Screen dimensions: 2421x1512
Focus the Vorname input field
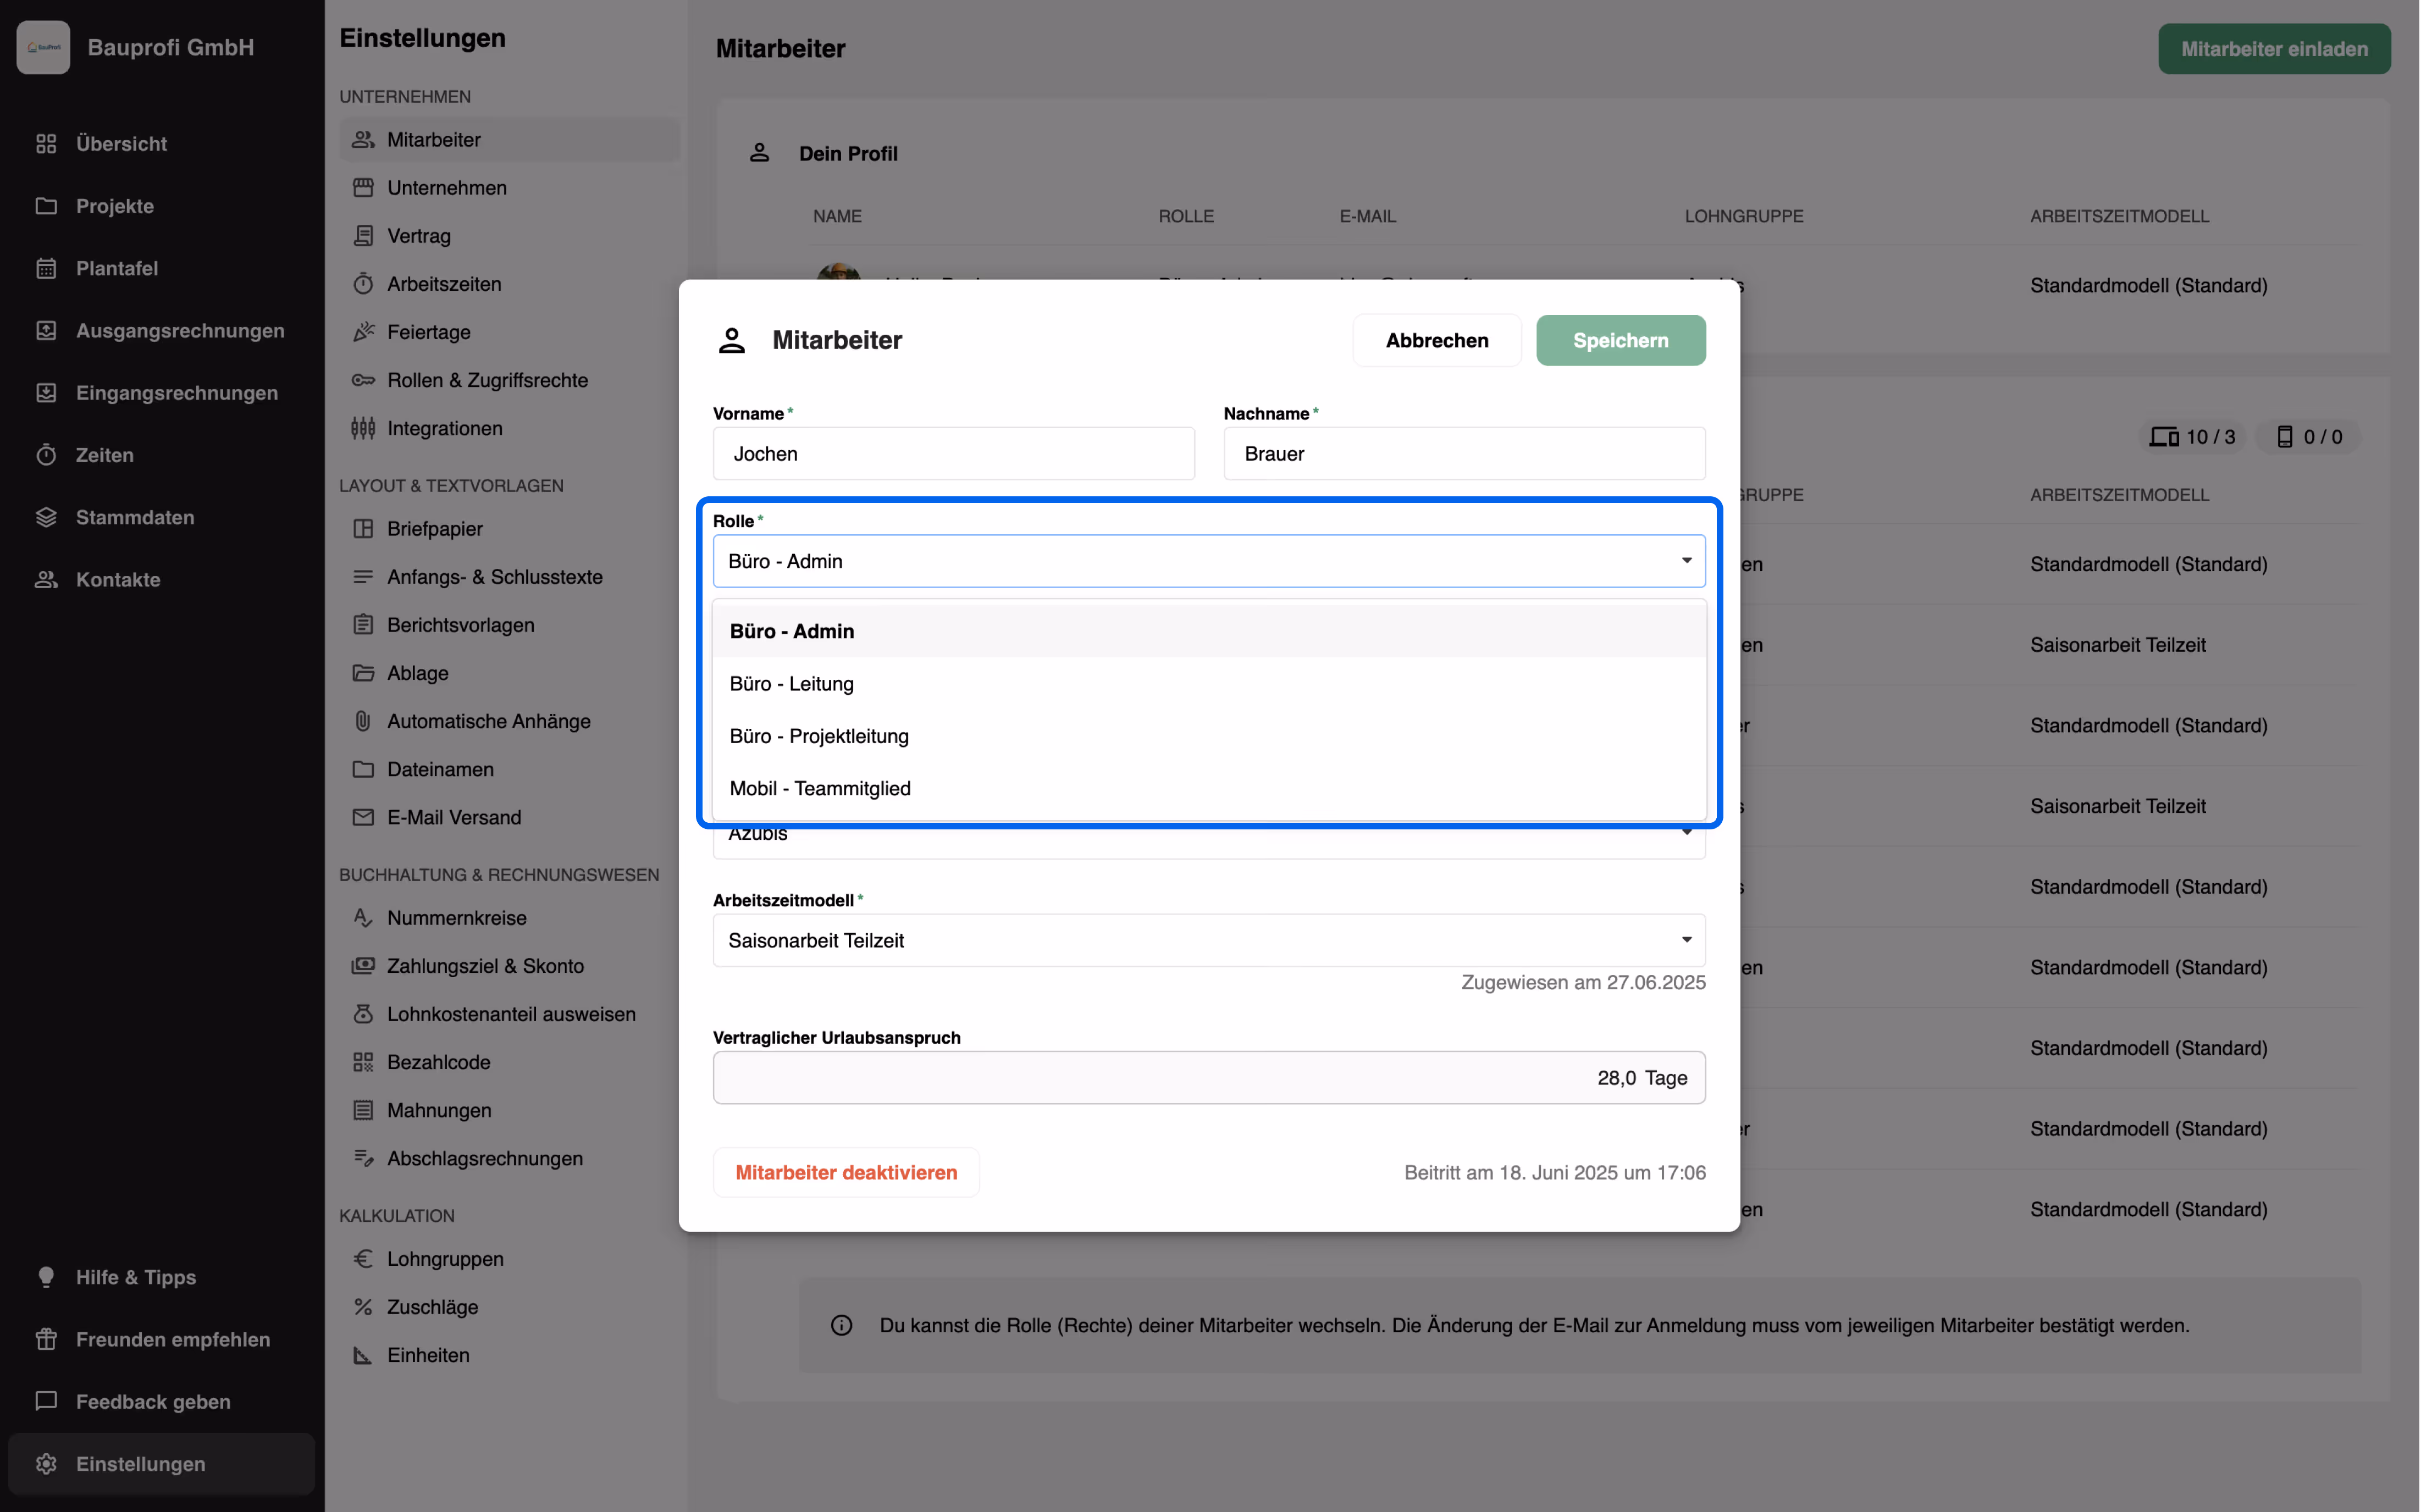pos(953,454)
